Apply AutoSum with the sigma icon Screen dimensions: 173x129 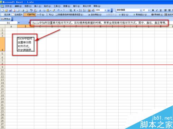click(75, 10)
